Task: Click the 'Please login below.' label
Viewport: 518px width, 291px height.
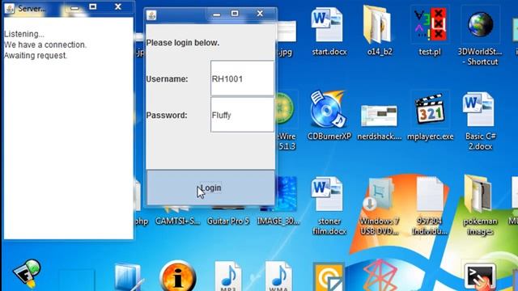Action: coord(183,43)
